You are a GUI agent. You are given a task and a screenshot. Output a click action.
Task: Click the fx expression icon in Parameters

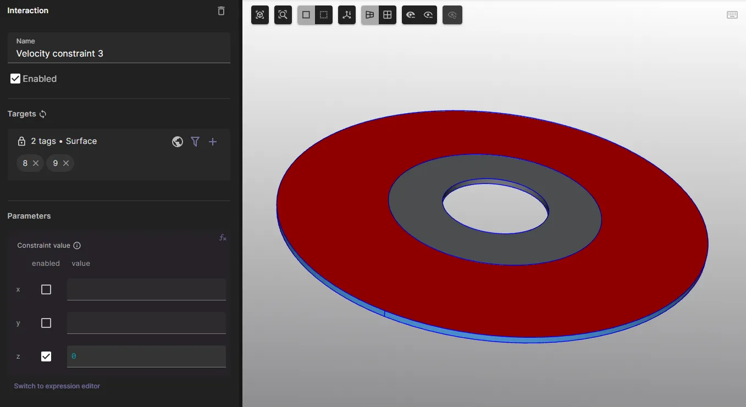(x=223, y=238)
